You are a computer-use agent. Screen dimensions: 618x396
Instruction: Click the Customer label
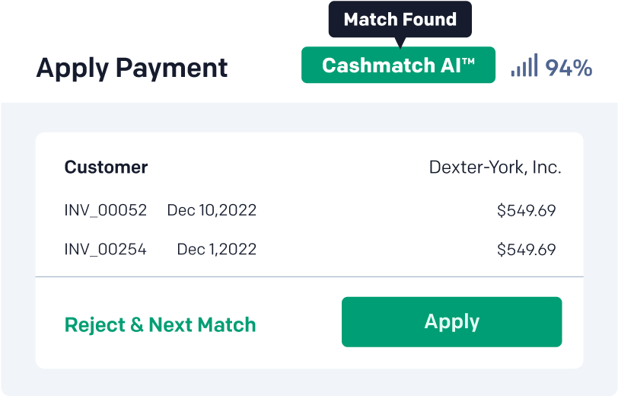point(106,168)
